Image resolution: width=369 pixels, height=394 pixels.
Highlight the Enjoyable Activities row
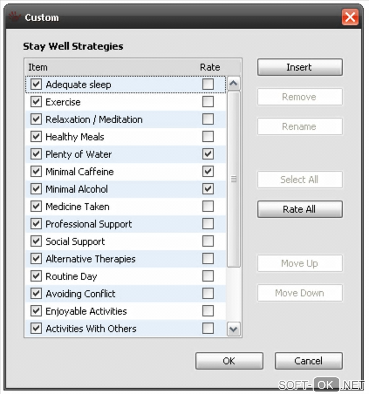click(x=86, y=311)
